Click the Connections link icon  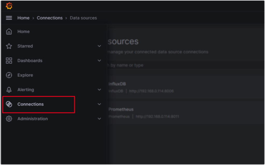[x=9, y=104]
